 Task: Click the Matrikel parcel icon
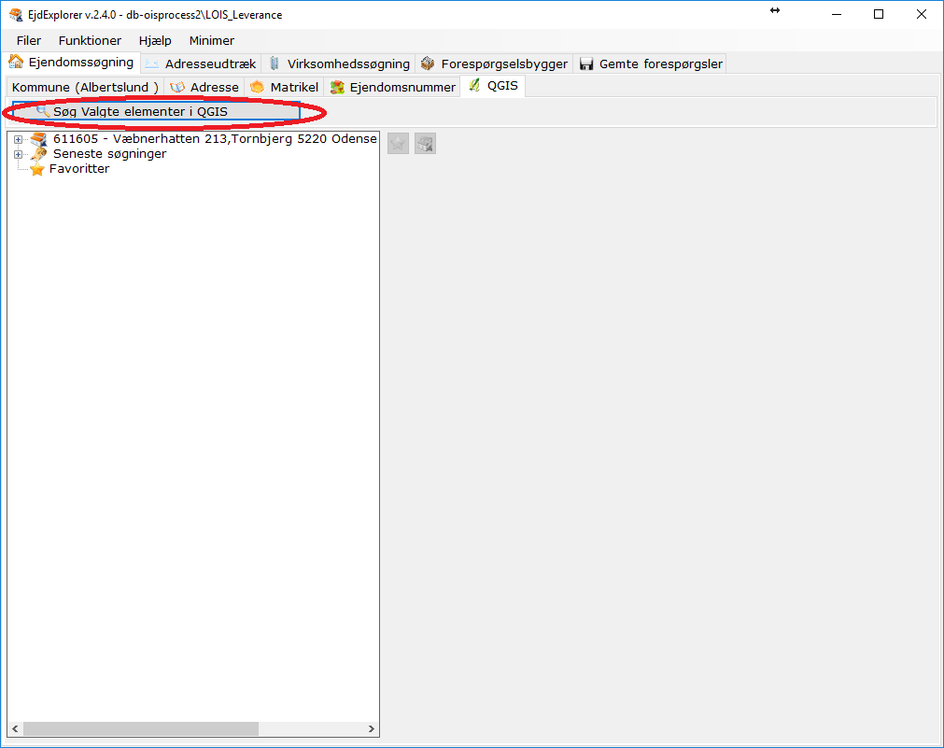click(x=256, y=86)
